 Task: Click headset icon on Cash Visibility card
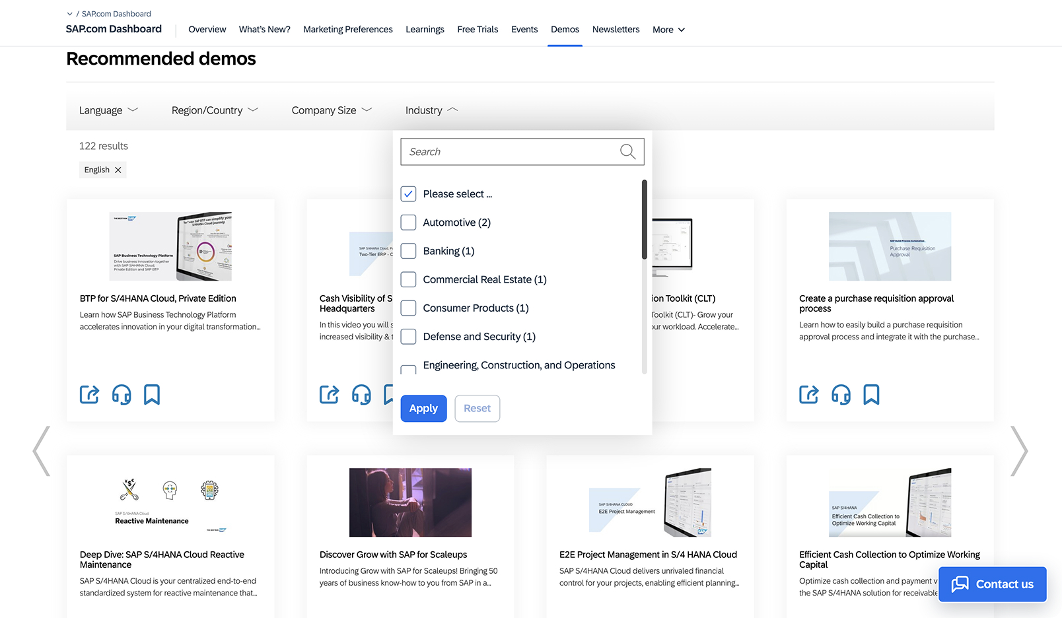point(361,394)
